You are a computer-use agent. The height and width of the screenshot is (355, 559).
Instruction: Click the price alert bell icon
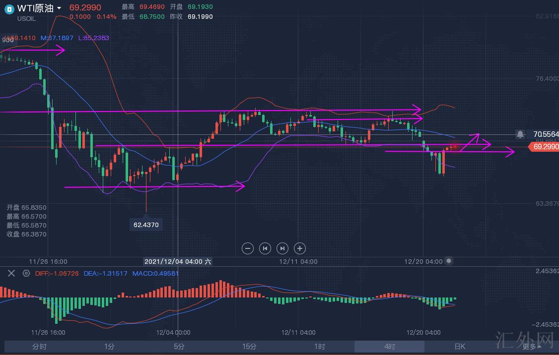tap(520, 134)
